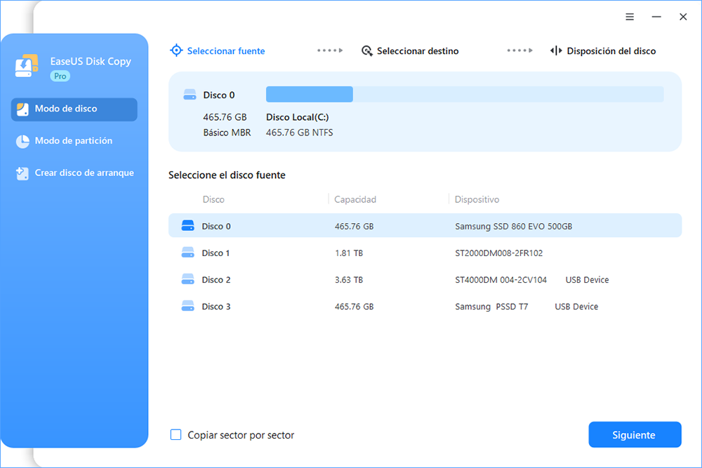Close the EaseUS Disk Copy window
This screenshot has width=702, height=468.
tap(683, 17)
